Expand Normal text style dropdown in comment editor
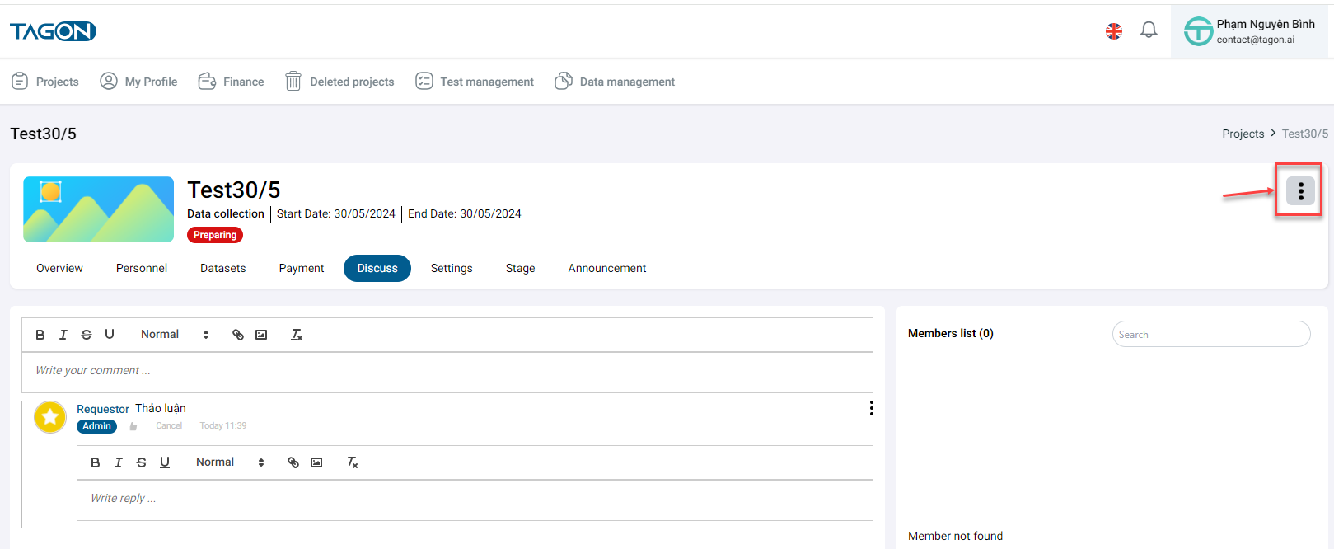1334x549 pixels. pos(175,335)
